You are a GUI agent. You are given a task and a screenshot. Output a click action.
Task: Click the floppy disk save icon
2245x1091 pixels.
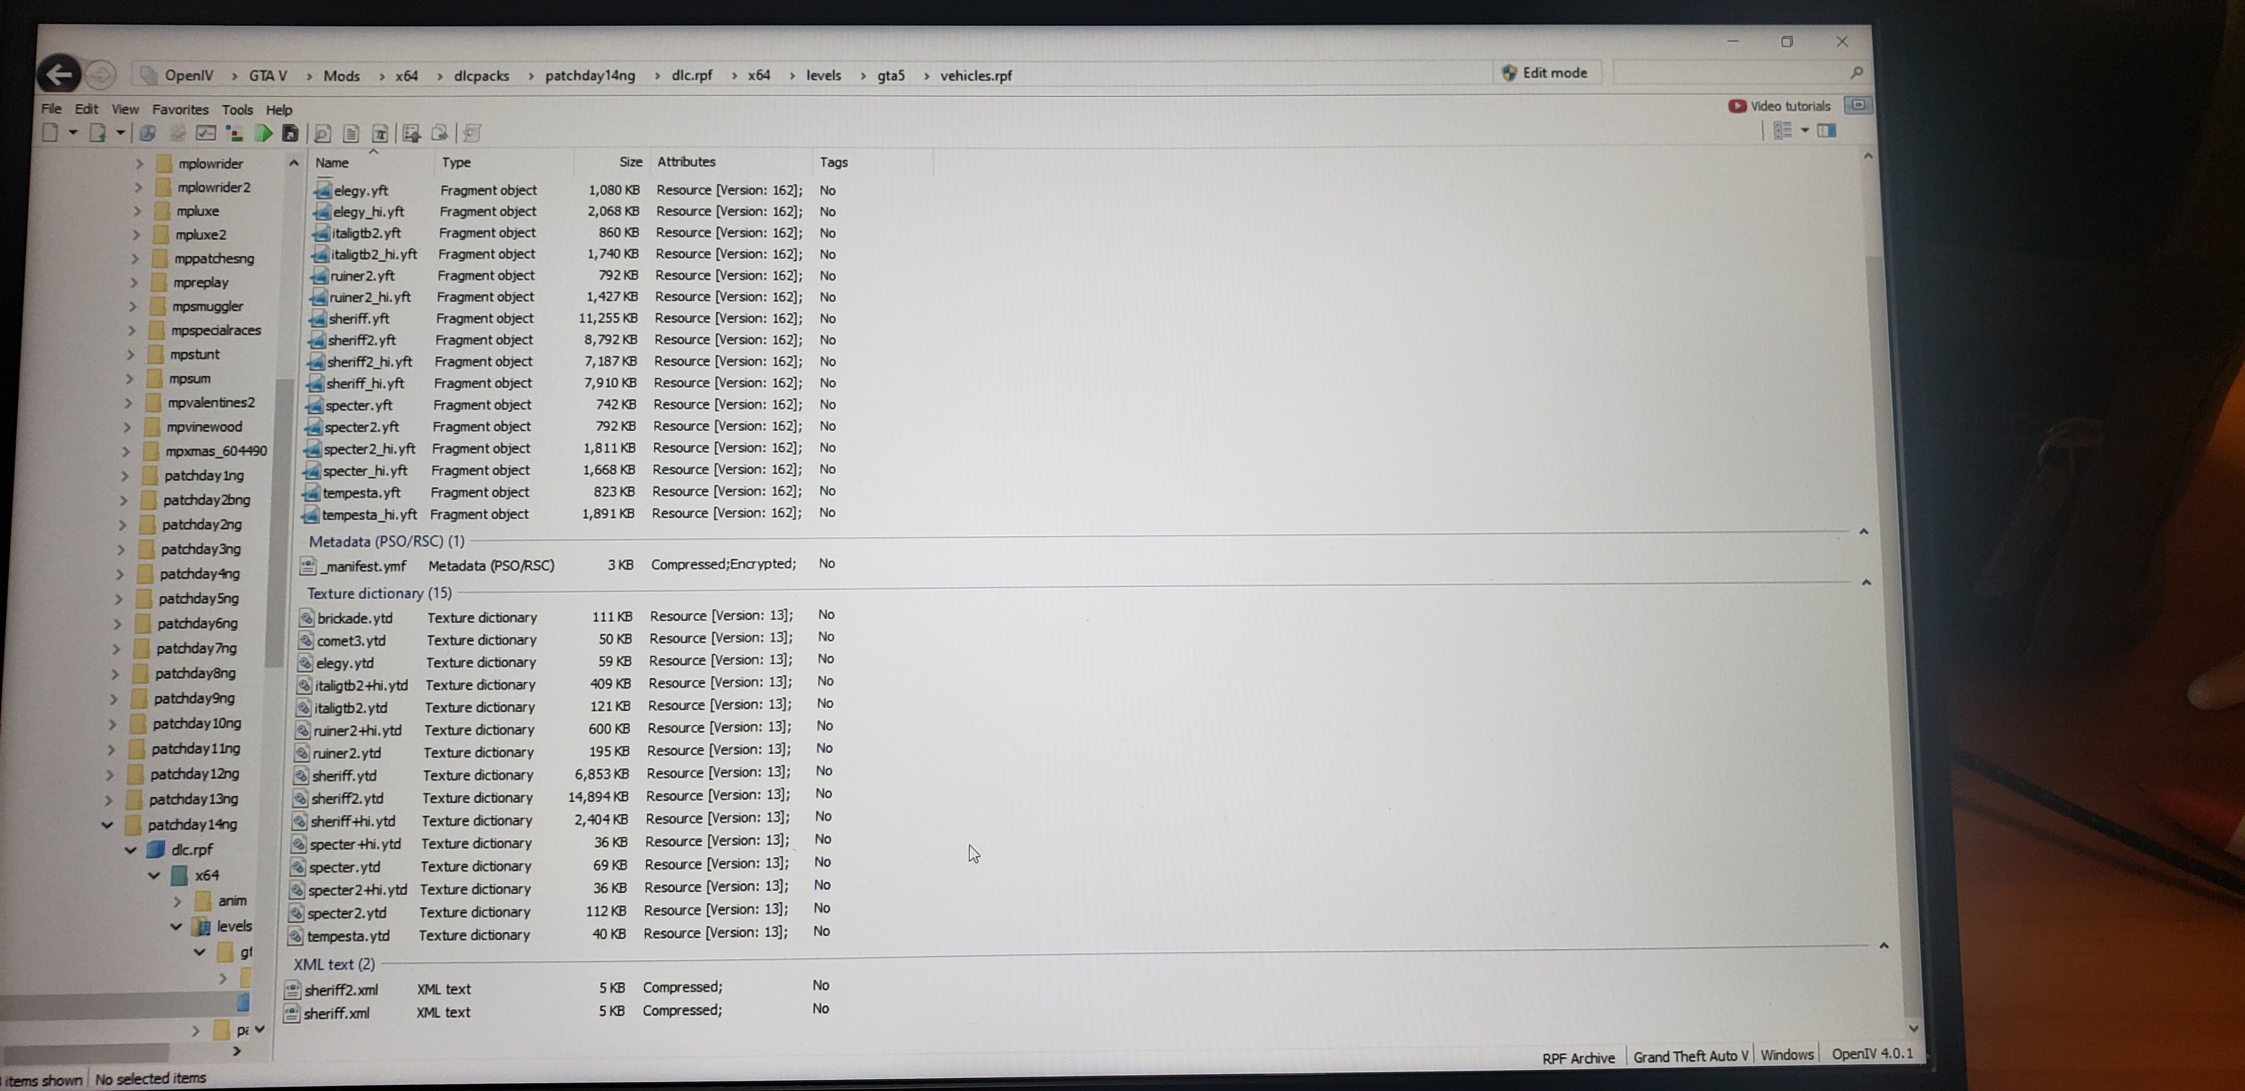coord(290,134)
